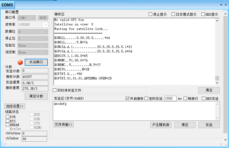Image resolution: width=229 pixels, height=148 pixels.
Task: Click the send text area with abcdefg
Action: click(134, 111)
